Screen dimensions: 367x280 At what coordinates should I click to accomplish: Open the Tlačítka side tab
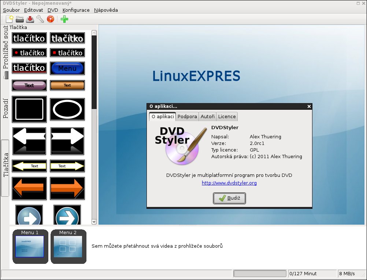[x=5, y=168]
